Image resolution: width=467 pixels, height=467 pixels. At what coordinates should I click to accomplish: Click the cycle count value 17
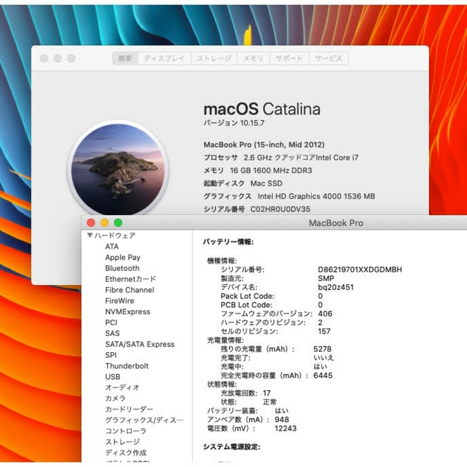click(266, 393)
